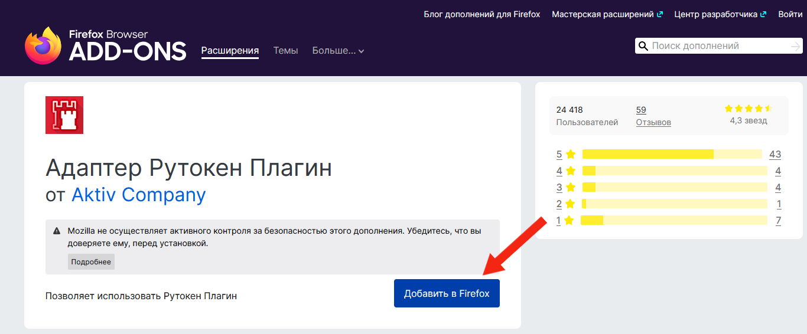Click the 3-star rating bar
This screenshot has width=807, height=334.
(675, 187)
